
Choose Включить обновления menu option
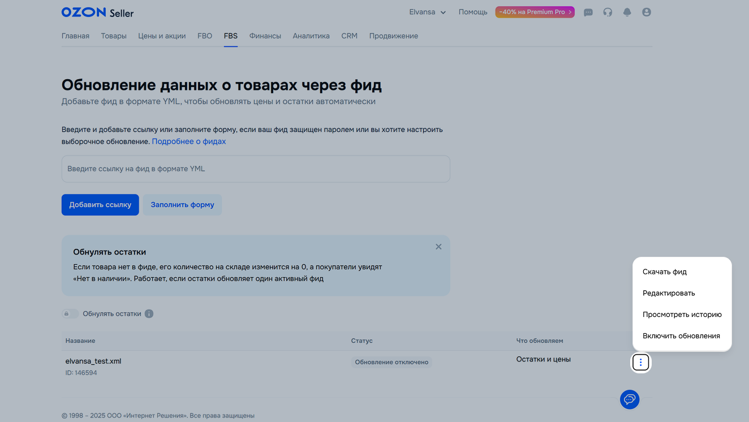681,336
